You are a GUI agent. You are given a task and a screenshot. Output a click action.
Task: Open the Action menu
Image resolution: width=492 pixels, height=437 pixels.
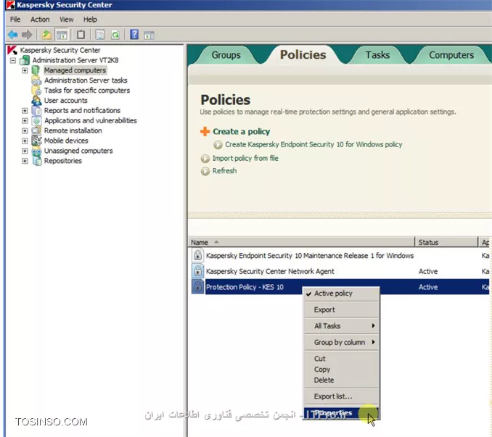pos(40,20)
